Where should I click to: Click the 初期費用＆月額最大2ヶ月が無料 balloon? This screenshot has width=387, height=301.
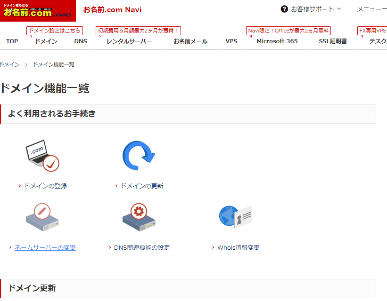pyautogui.click(x=138, y=31)
